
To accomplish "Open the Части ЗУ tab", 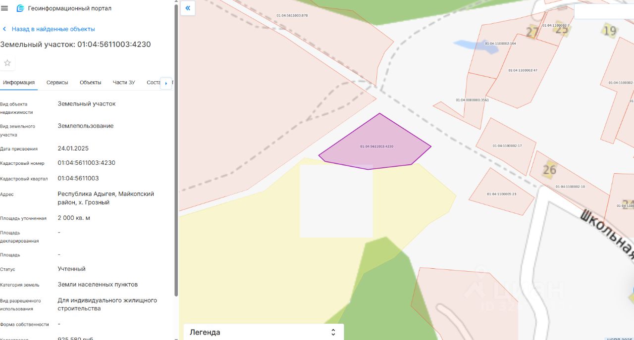I will tap(124, 83).
